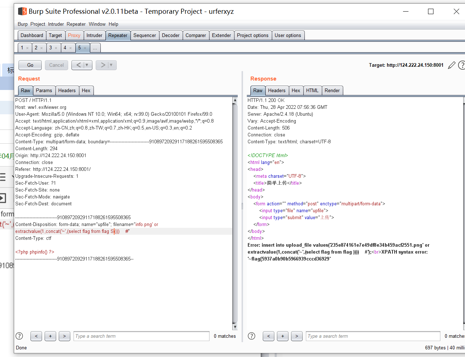The image size is (465, 357).
Task: Open the '...' new Repeater tab
Action: coord(95,48)
